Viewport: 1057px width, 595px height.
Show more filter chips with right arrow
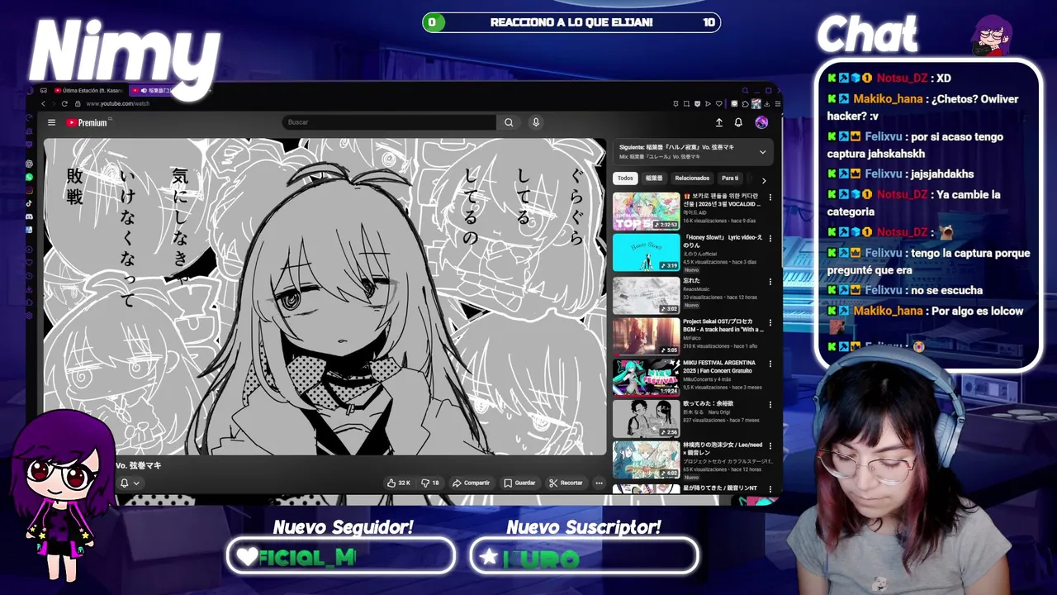pyautogui.click(x=764, y=180)
